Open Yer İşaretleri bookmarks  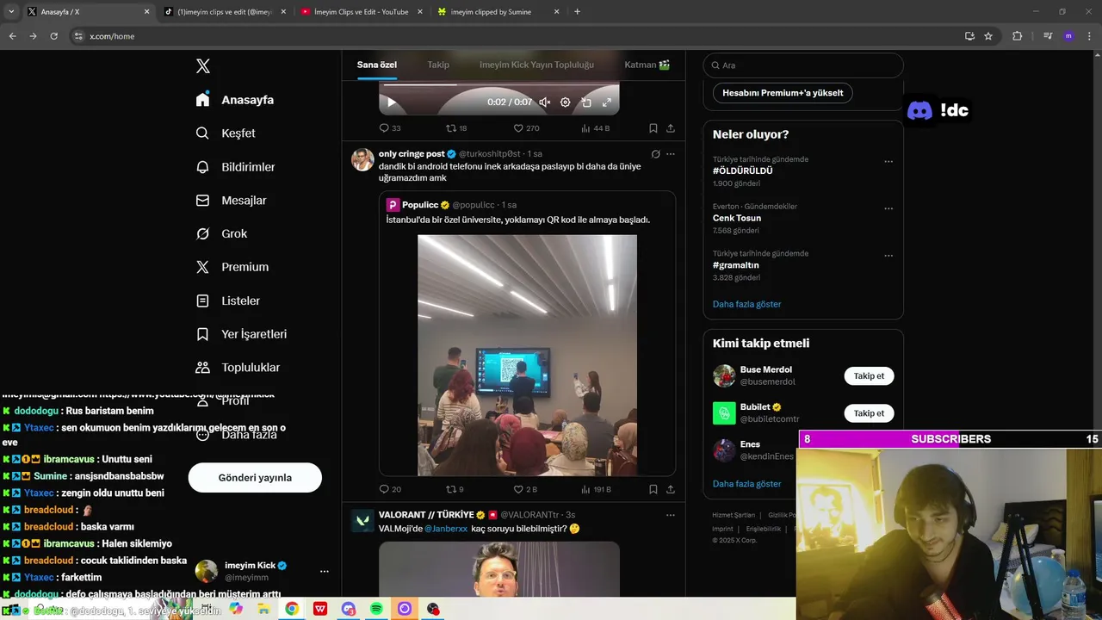241,334
